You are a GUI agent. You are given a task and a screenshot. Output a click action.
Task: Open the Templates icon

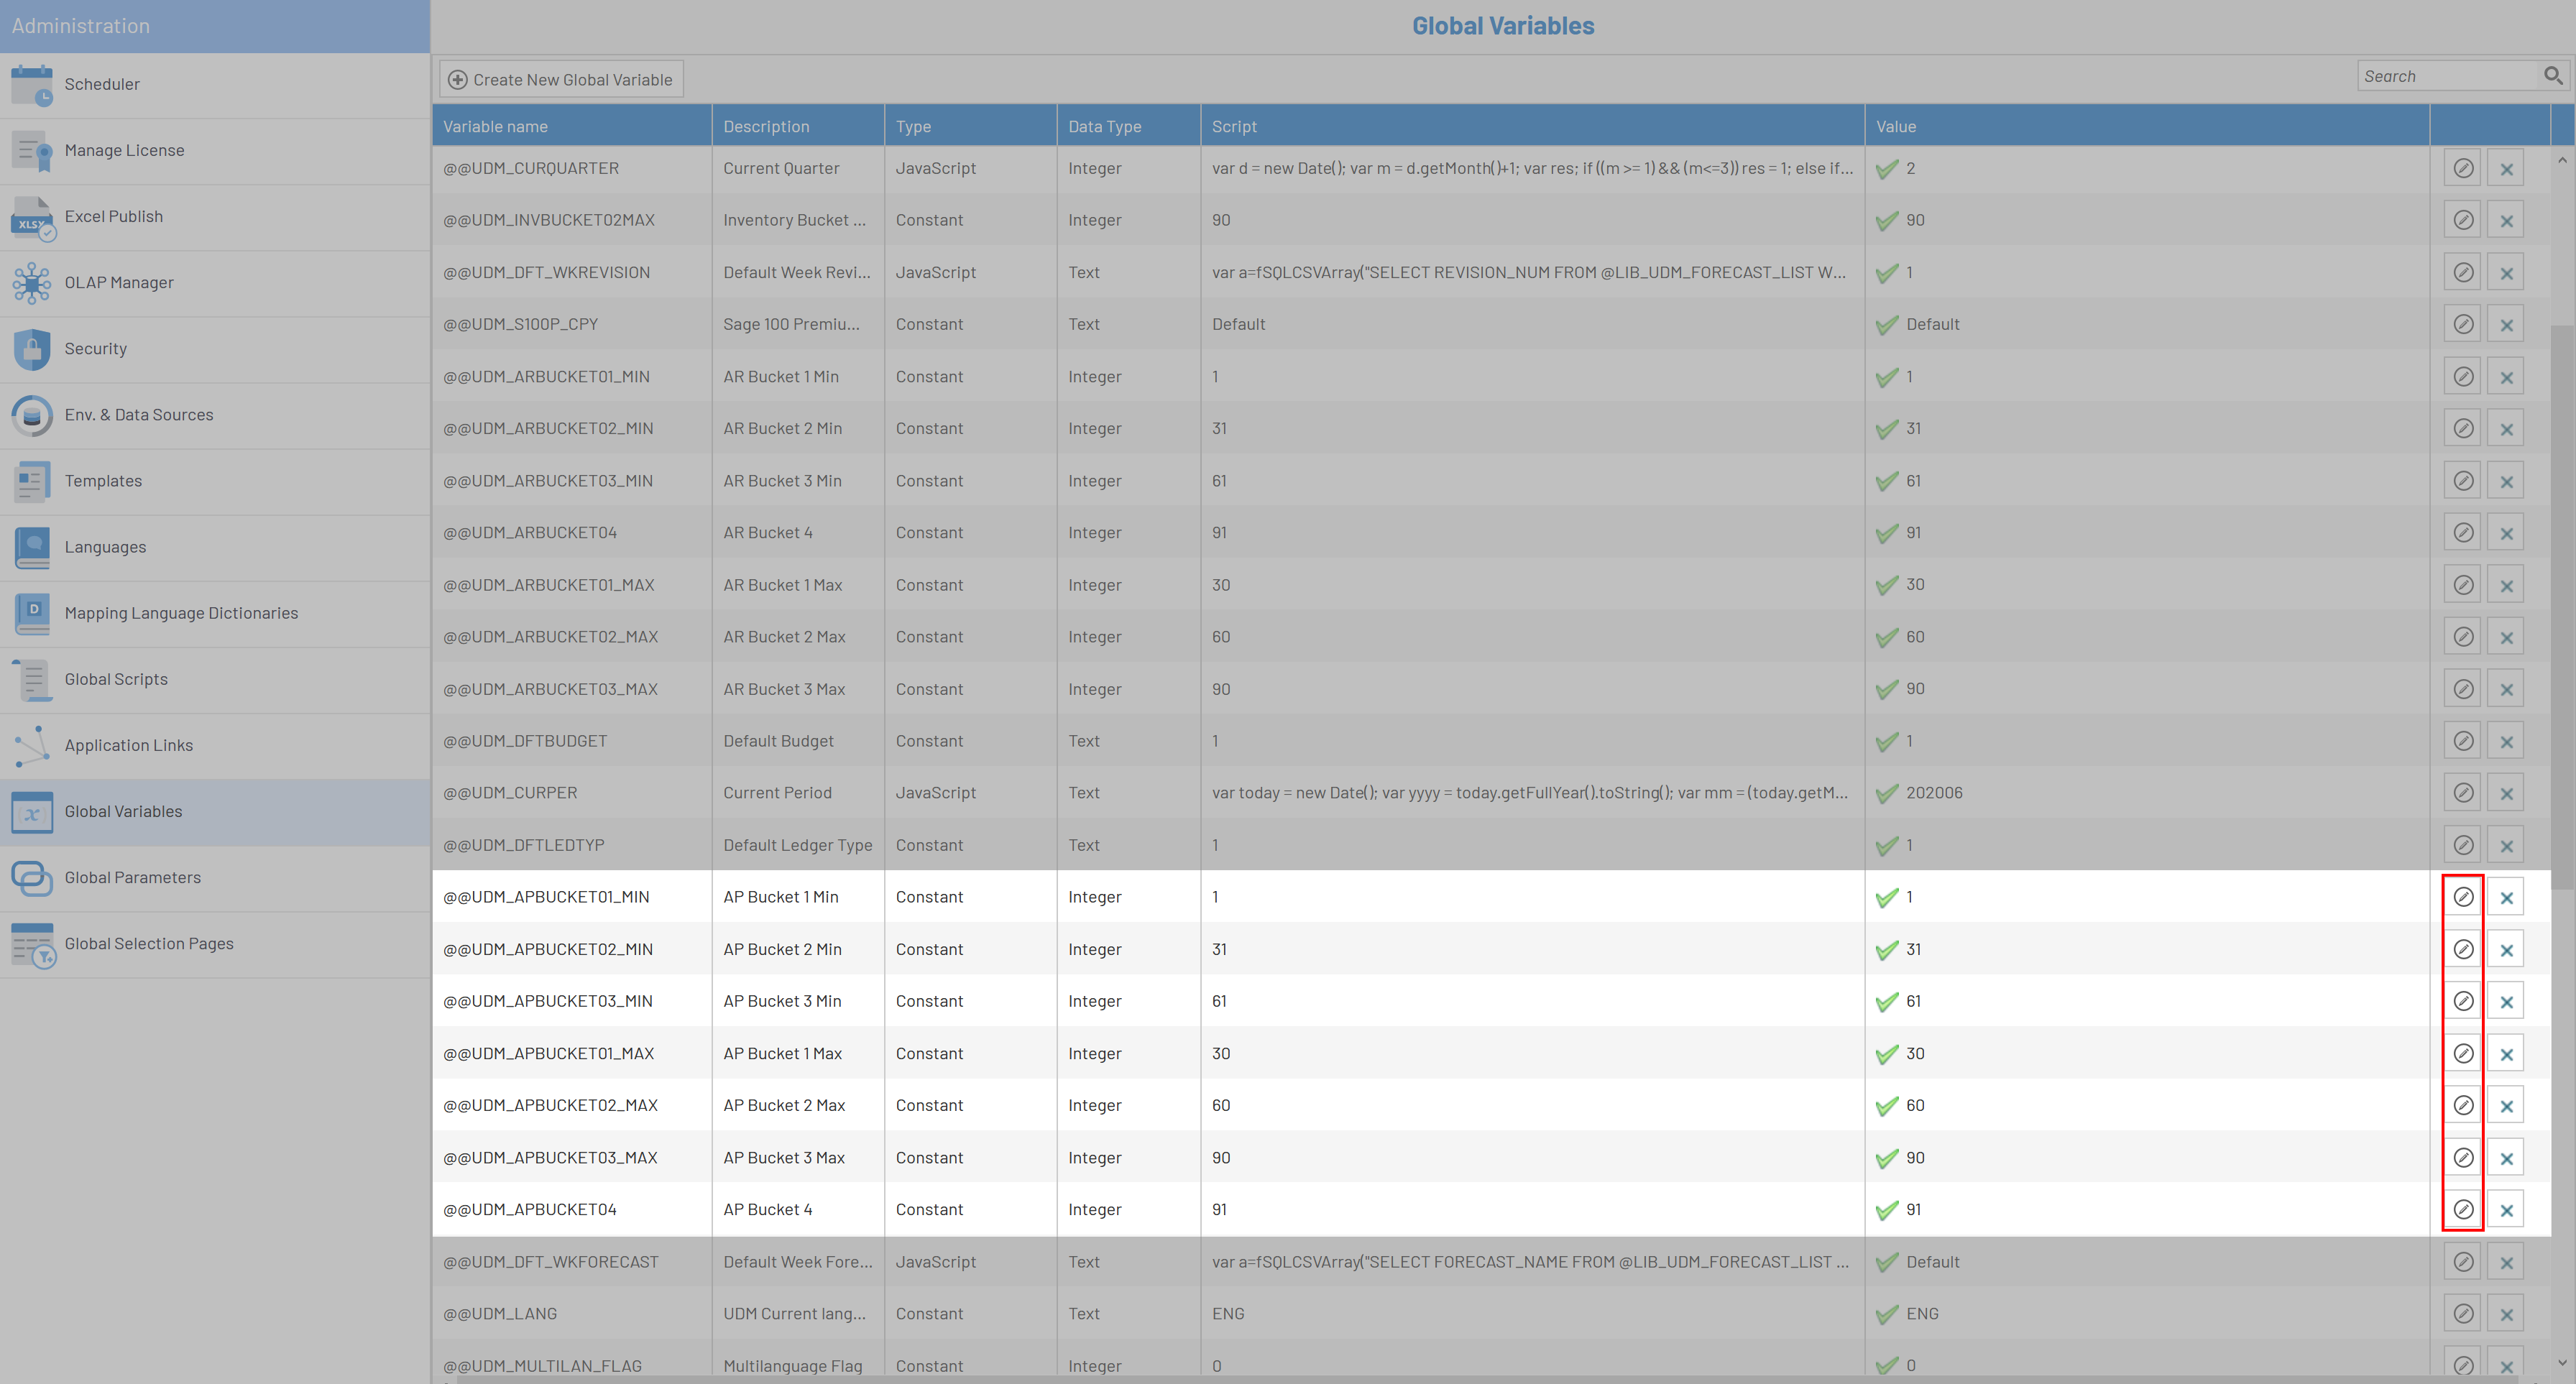pos(32,481)
